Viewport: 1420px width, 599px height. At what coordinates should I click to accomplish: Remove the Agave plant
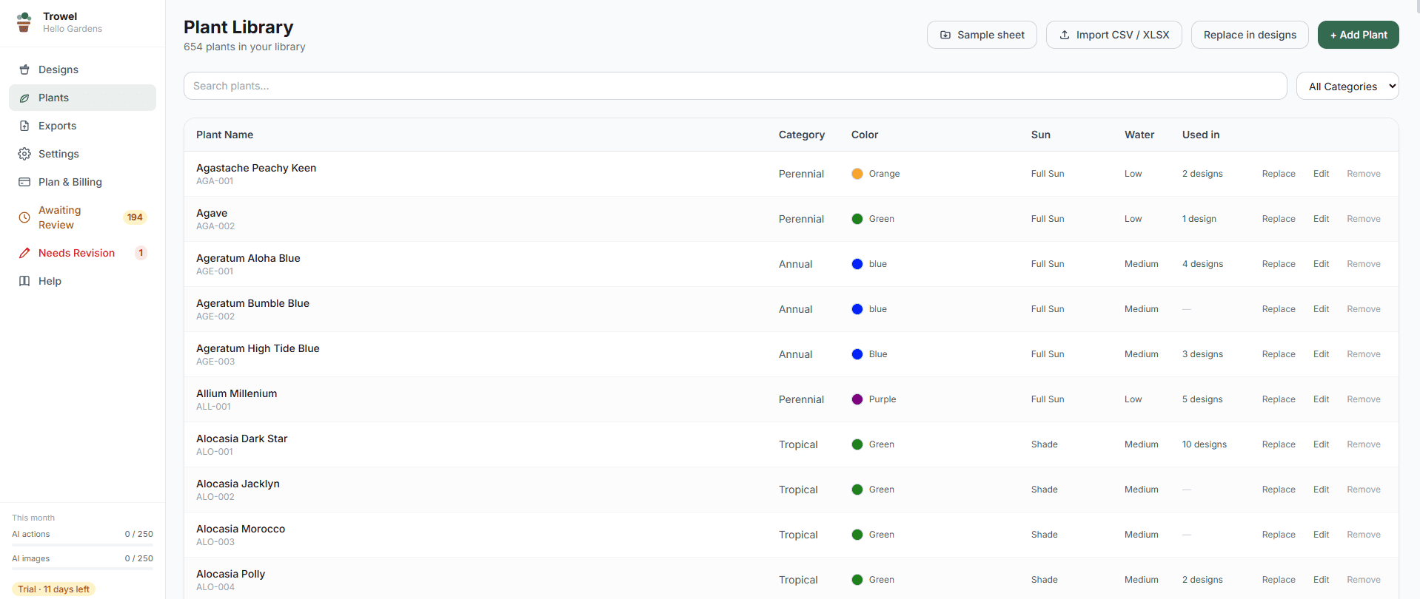pyautogui.click(x=1364, y=219)
